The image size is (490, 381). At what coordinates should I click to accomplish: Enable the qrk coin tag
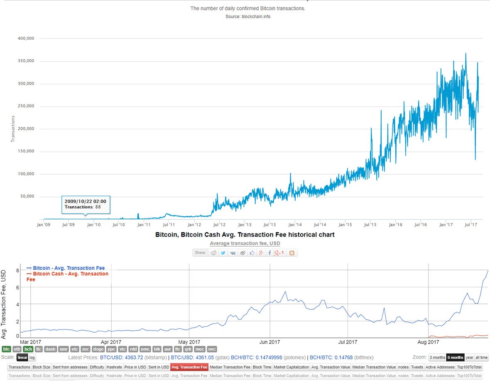tap(188, 349)
